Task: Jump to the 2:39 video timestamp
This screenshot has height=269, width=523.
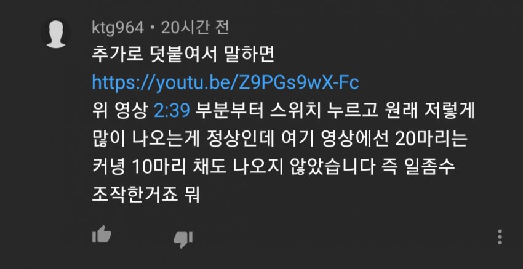Action: pyautogui.click(x=172, y=111)
